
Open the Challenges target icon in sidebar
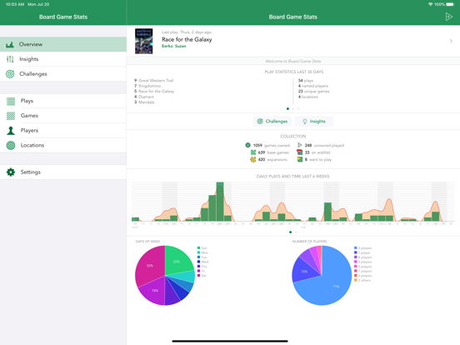click(x=10, y=74)
